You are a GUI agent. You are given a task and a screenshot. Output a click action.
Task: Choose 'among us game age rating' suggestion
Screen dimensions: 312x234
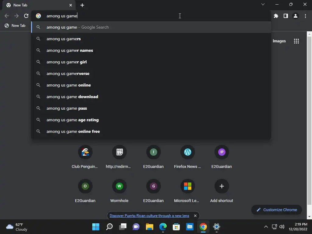pos(151,120)
